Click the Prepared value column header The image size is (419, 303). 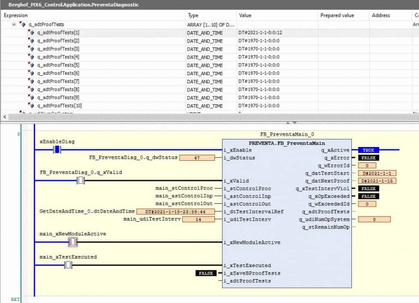coord(337,15)
